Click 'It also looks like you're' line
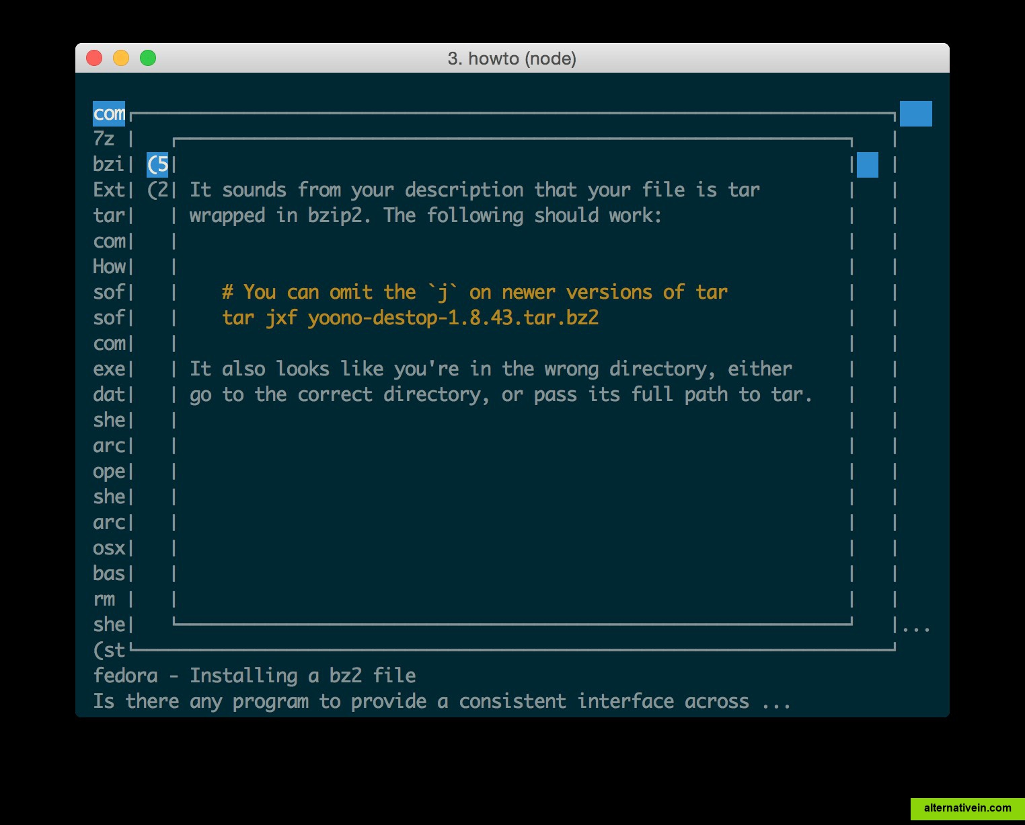 (x=491, y=369)
